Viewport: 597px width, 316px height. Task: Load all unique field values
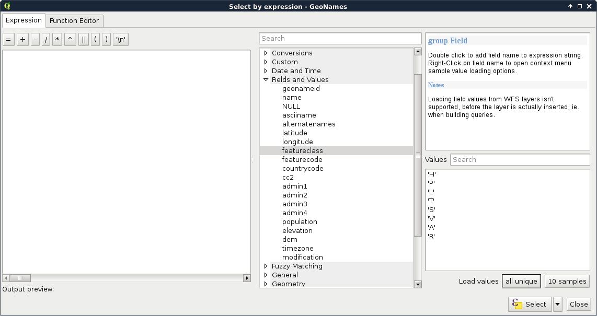coord(521,281)
